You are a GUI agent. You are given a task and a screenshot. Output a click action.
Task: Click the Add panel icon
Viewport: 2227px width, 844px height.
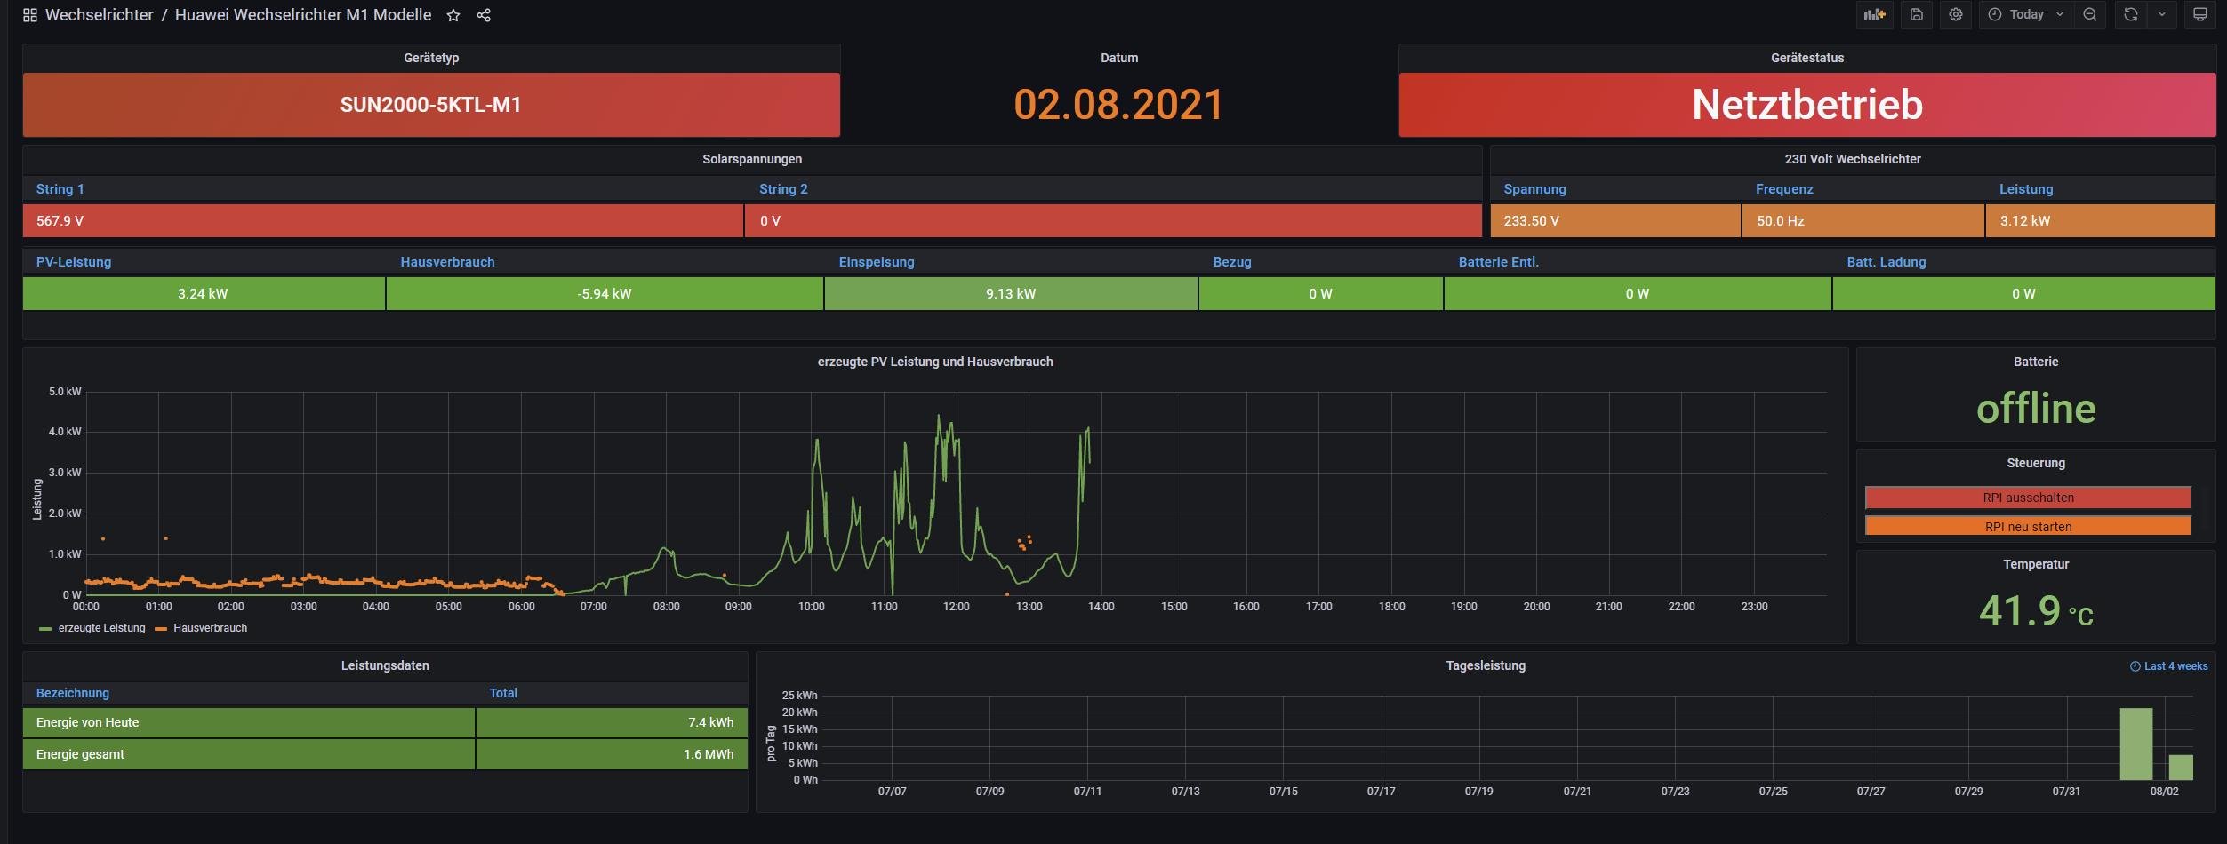[x=1874, y=15]
